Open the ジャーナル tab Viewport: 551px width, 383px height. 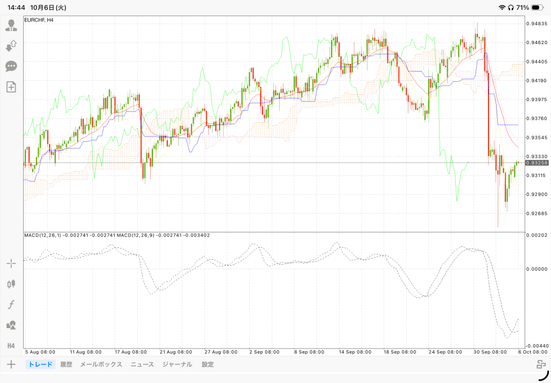(x=177, y=364)
